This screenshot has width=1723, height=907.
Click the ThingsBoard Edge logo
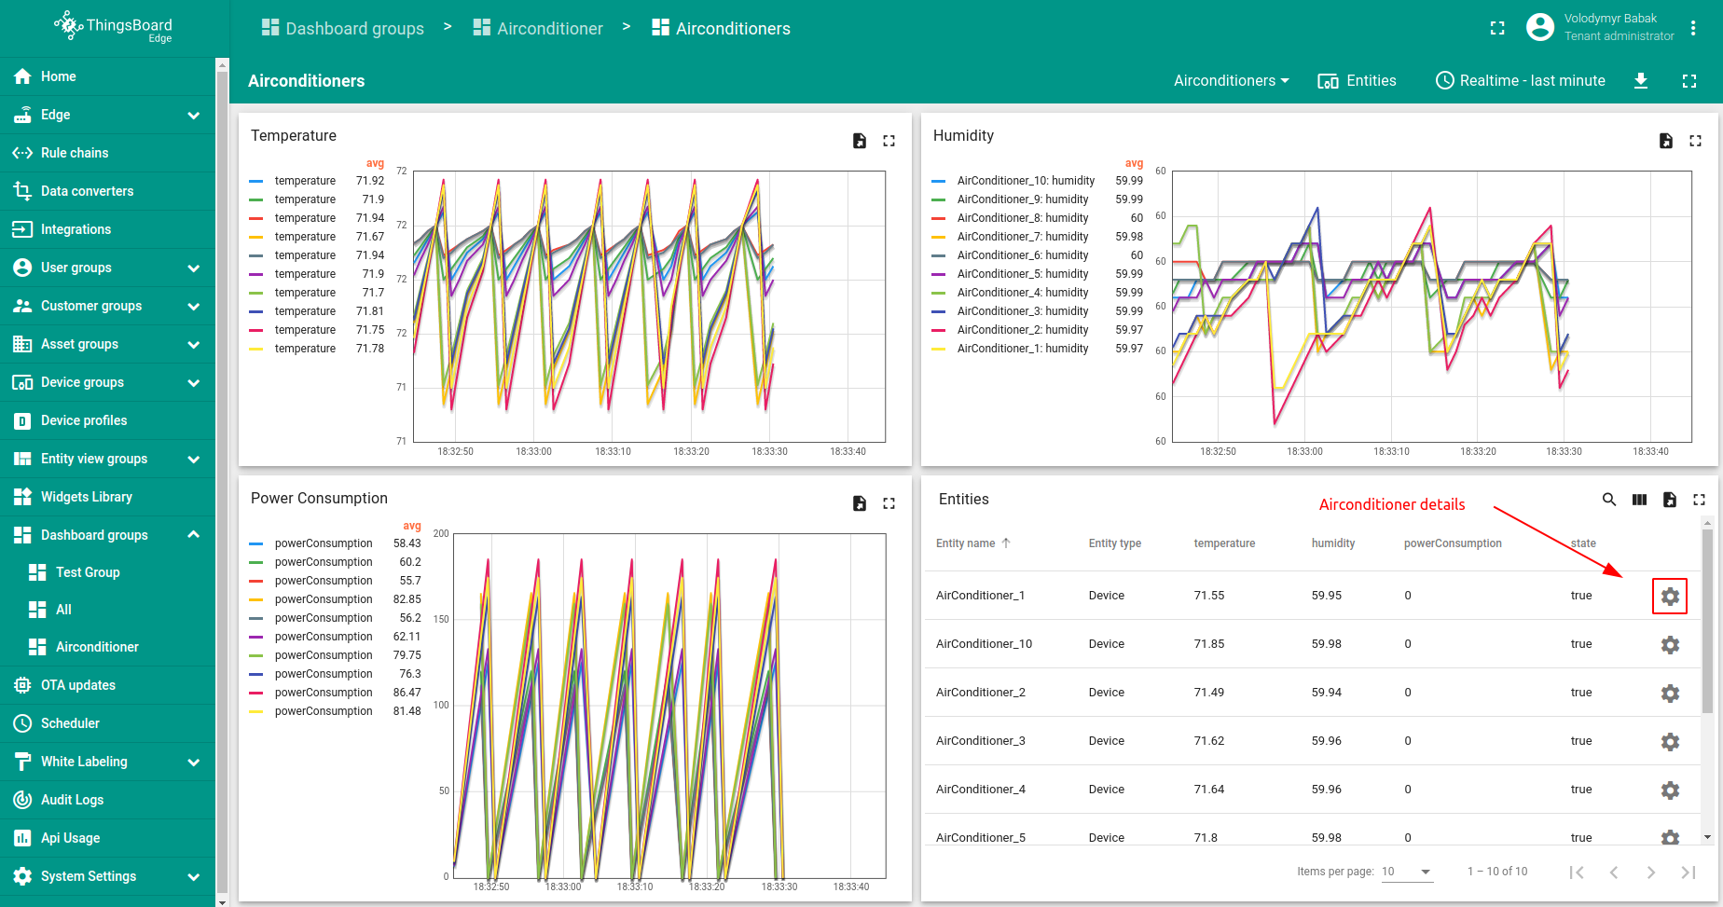pyautogui.click(x=114, y=27)
